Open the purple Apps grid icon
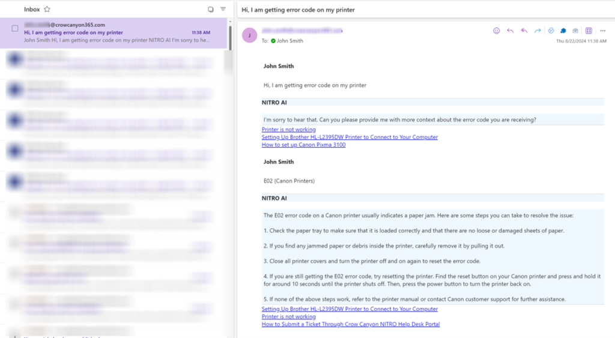The height and width of the screenshot is (338, 615). click(589, 31)
